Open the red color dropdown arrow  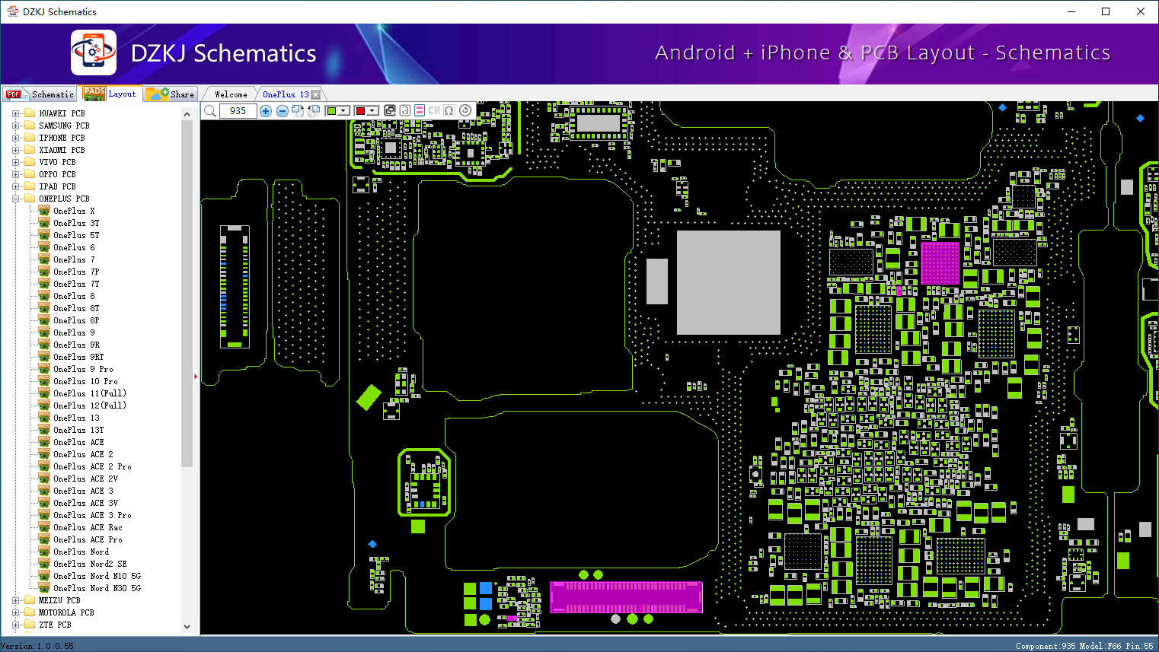[x=372, y=111]
